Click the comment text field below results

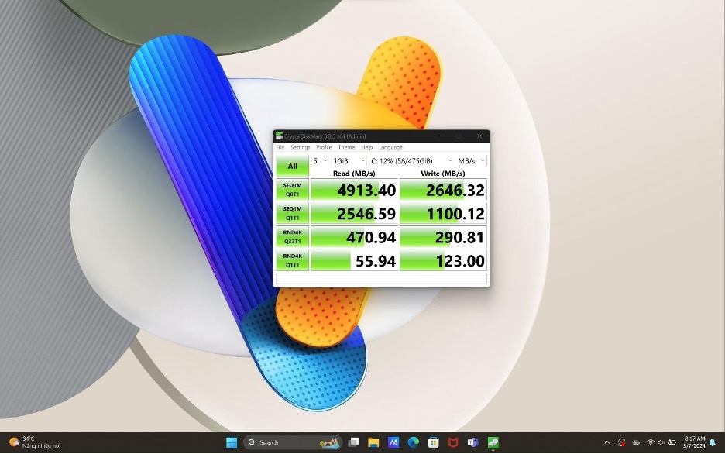(x=381, y=278)
